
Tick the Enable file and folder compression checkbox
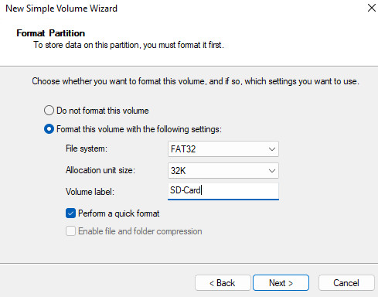tap(70, 231)
